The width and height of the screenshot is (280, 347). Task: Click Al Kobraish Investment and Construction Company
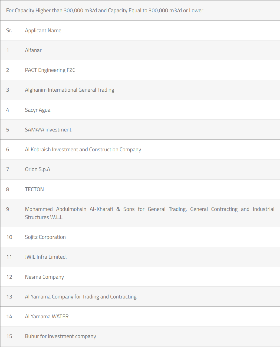83,150
